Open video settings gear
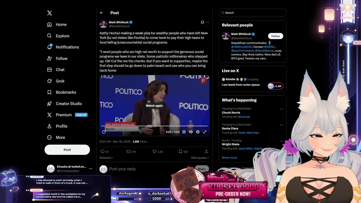The image size is (361, 203). pos(198,132)
